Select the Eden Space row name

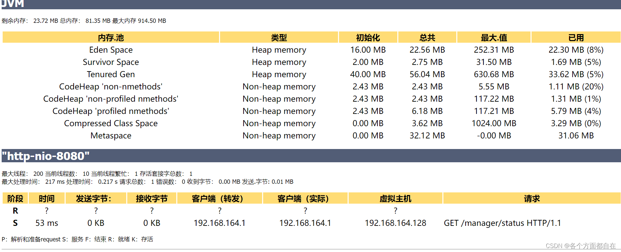[x=111, y=50]
